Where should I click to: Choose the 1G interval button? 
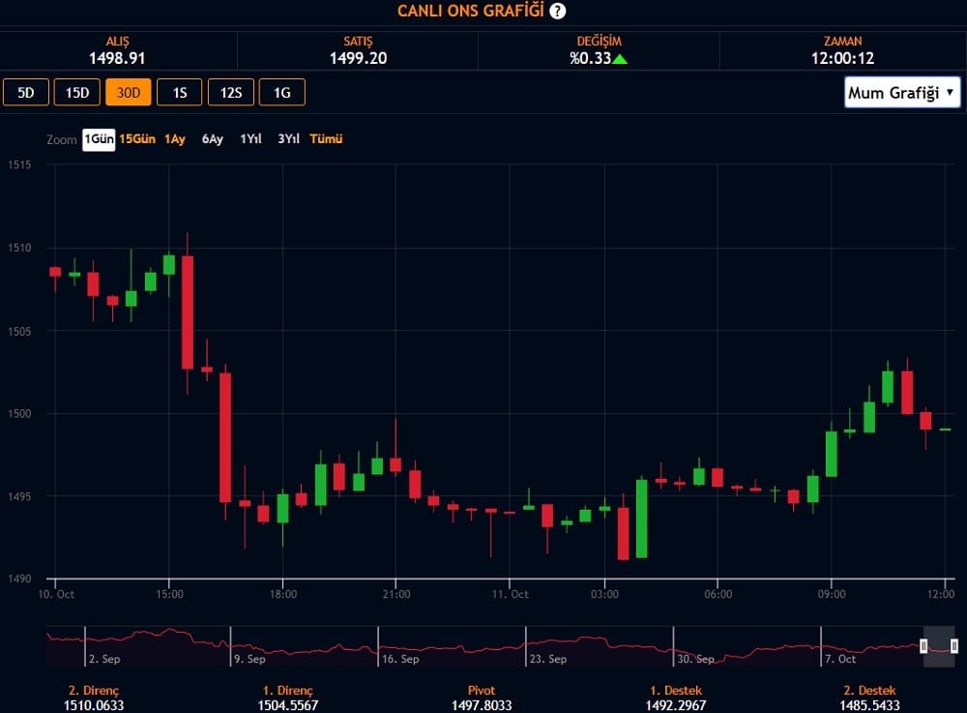(282, 93)
